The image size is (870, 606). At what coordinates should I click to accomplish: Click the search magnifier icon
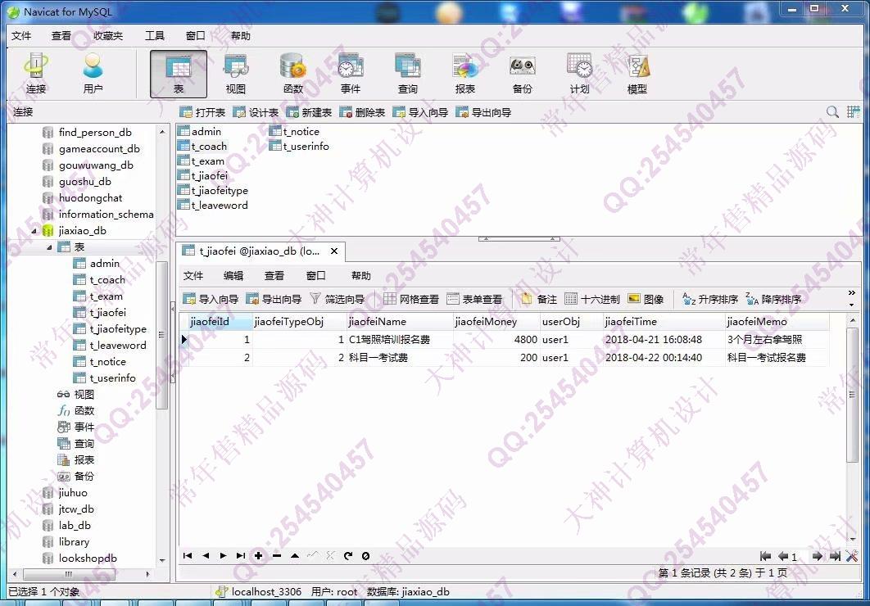[832, 112]
